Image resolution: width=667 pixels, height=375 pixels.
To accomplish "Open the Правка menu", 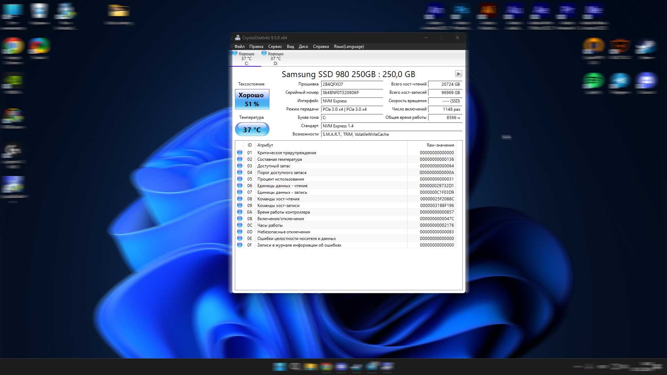I will [x=256, y=47].
